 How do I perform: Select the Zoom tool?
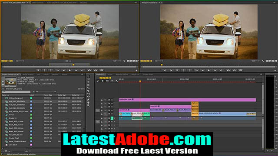[88, 105]
